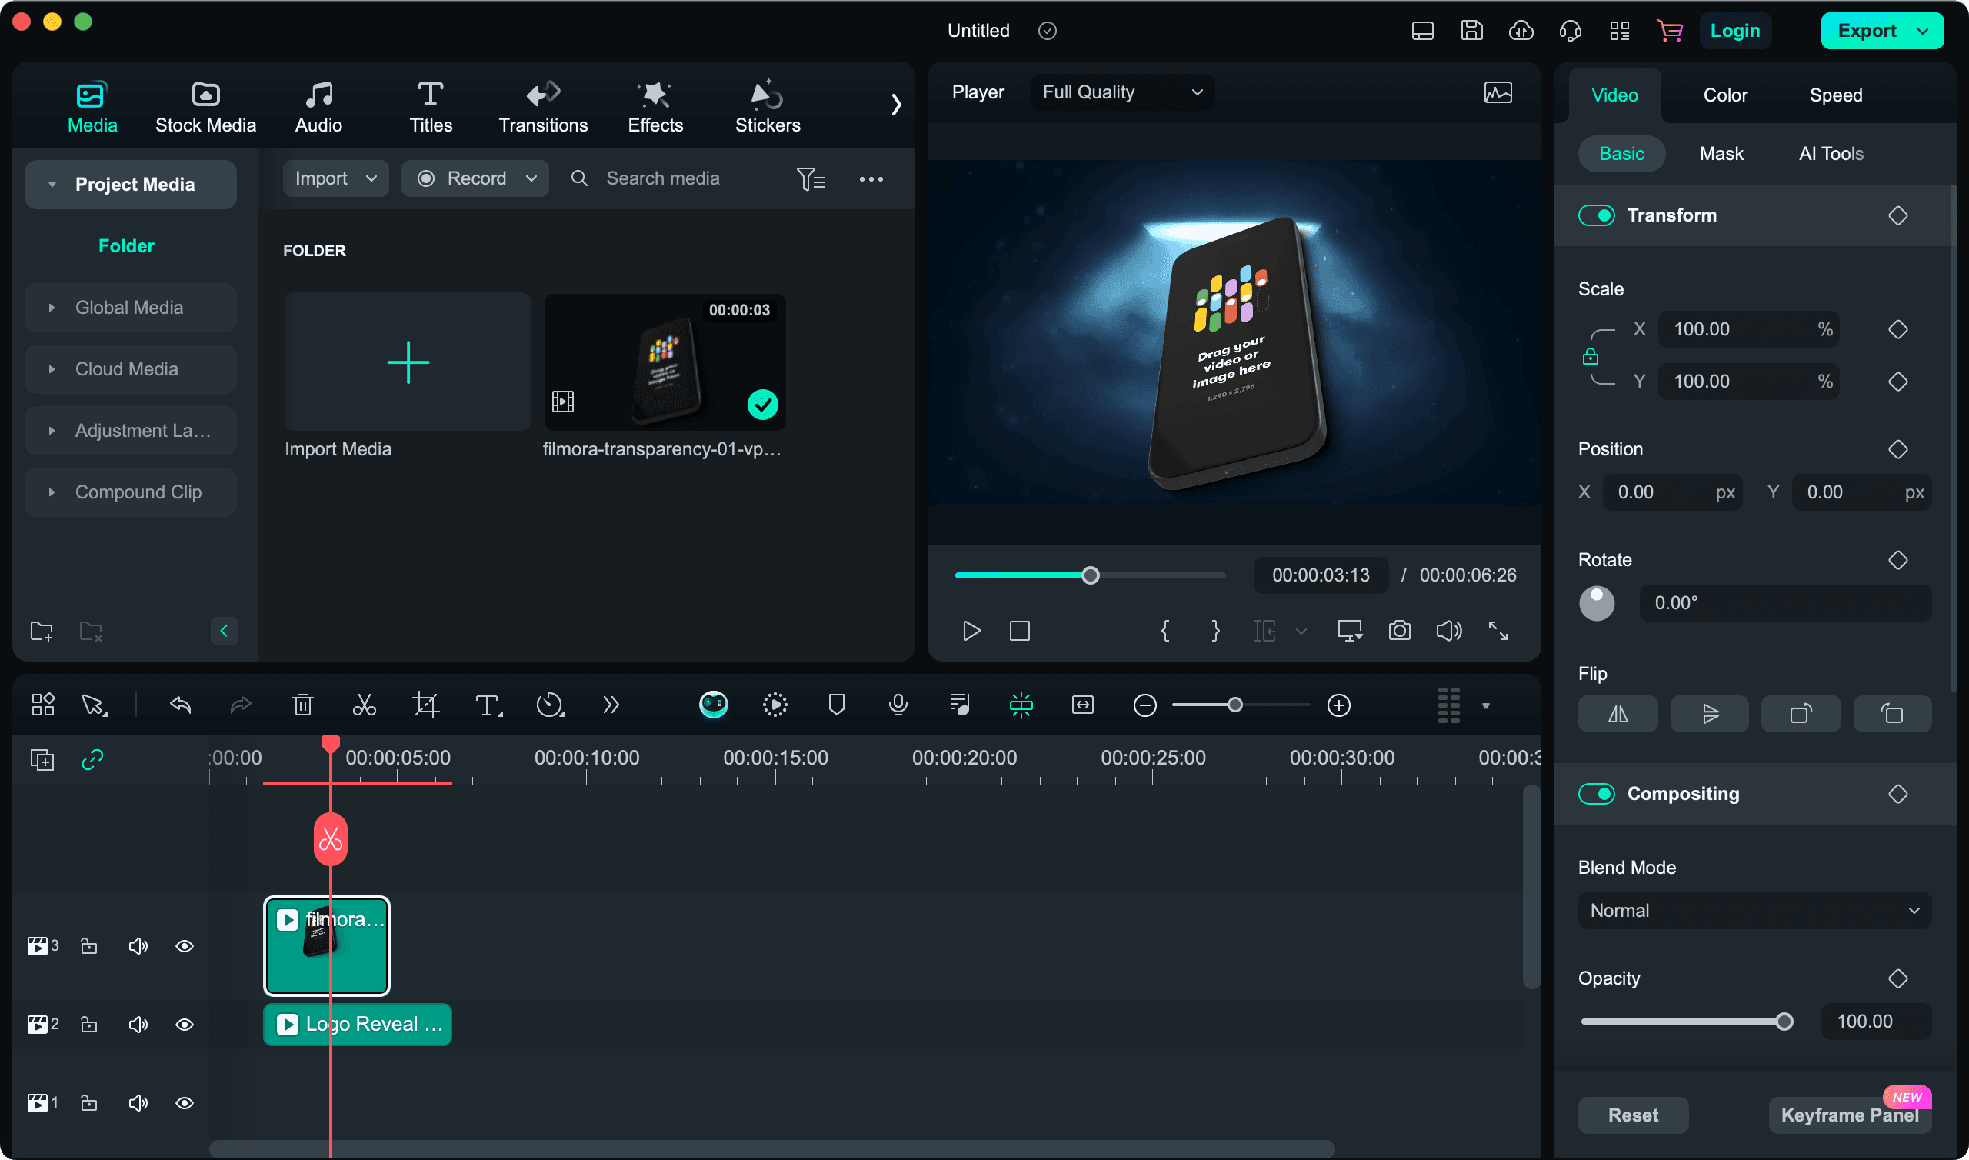Screen dimensions: 1969x1160
Task: Hide track 3 with the eye icon
Action: point(185,946)
